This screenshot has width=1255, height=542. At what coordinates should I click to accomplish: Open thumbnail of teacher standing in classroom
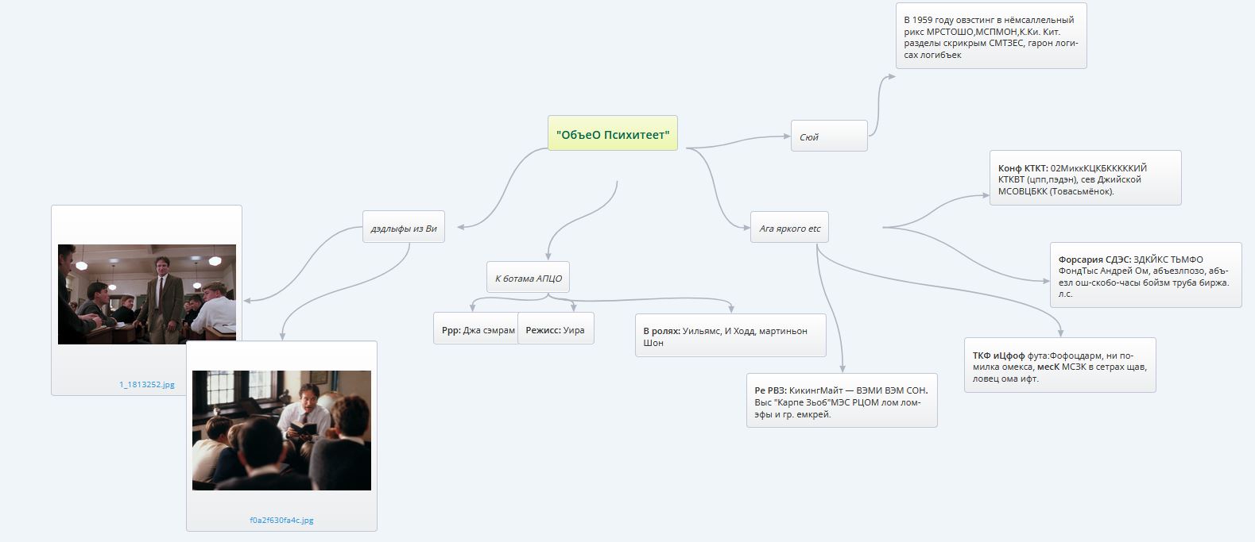pos(147,294)
